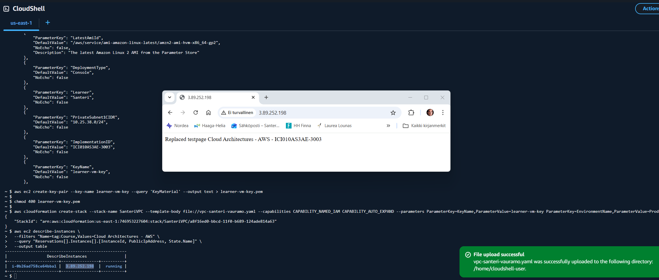Open the Actions dropdown in CloudShell
This screenshot has height=280, width=659.
click(649, 9)
